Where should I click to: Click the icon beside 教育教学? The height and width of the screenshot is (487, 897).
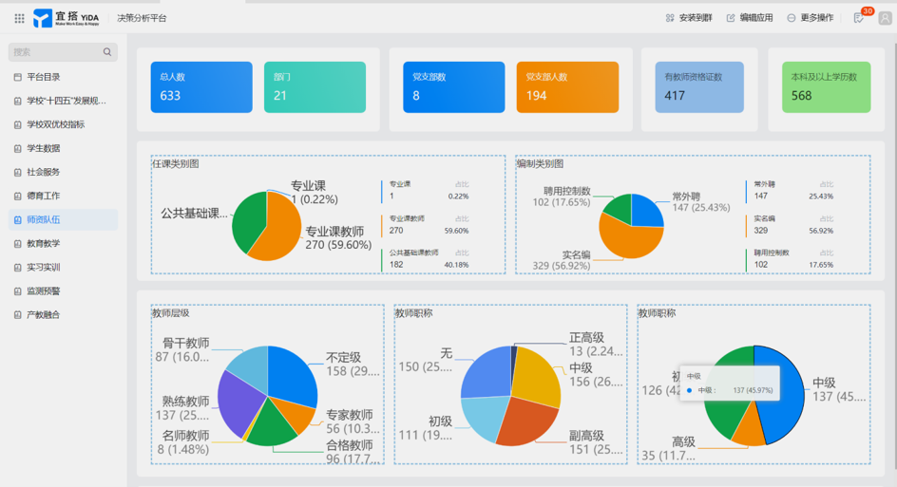[x=18, y=243]
